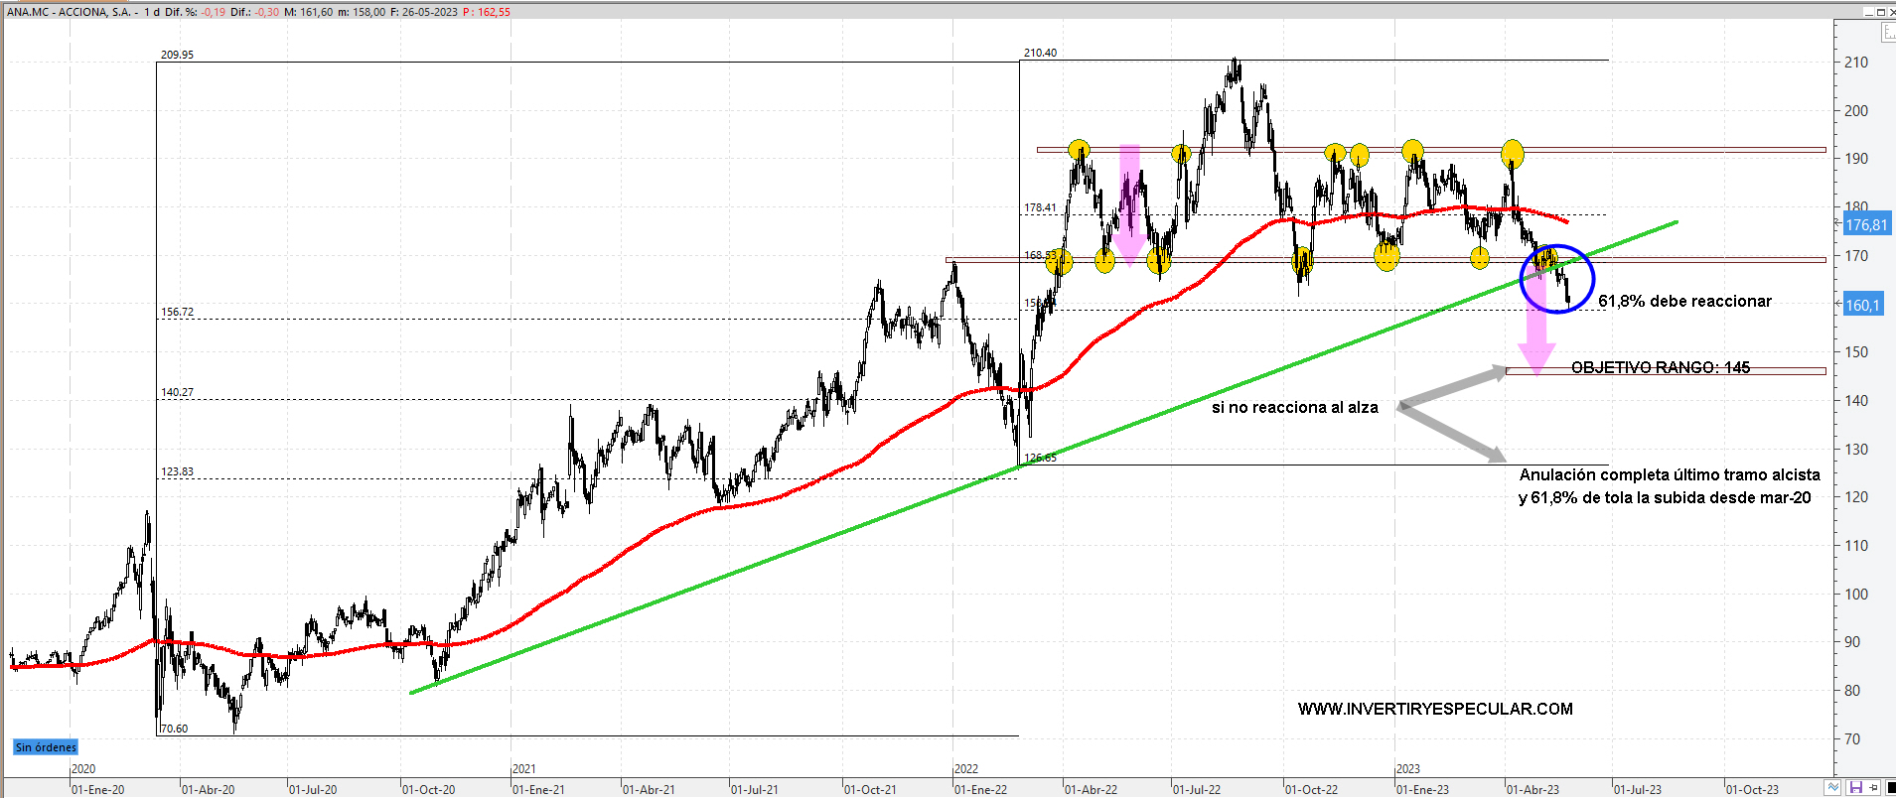The width and height of the screenshot is (1896, 798).
Task: Select the 176,81 moving average price tag
Action: coord(1865,225)
